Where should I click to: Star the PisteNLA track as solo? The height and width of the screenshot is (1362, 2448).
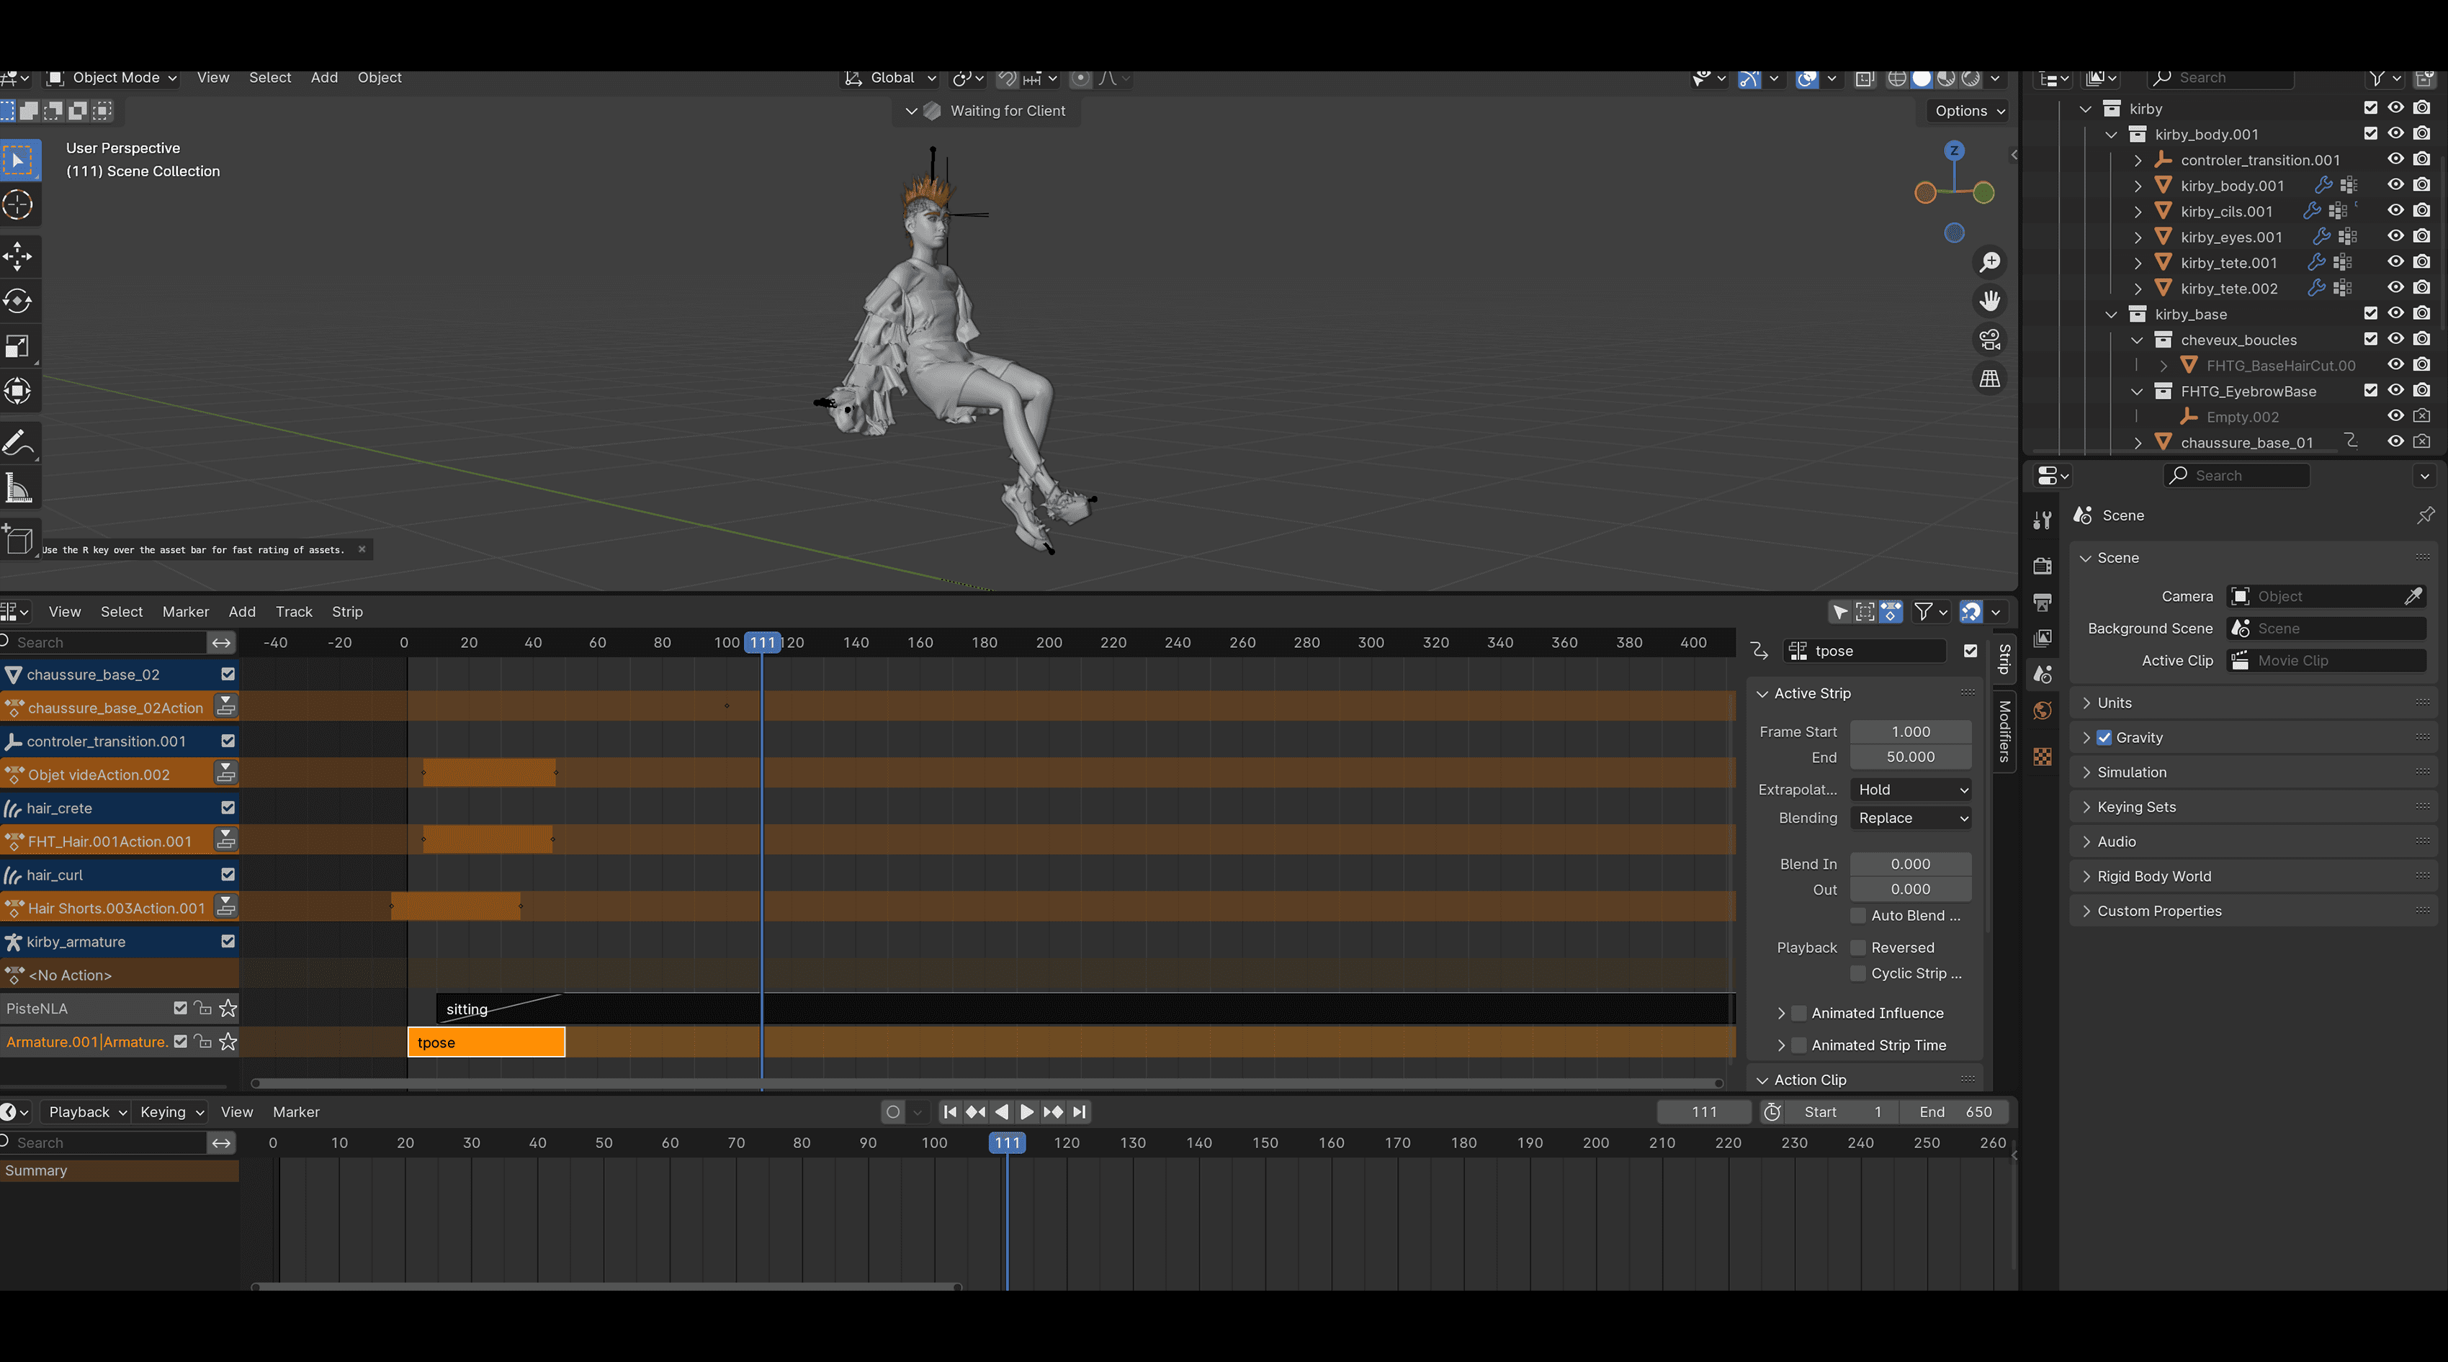228,1008
